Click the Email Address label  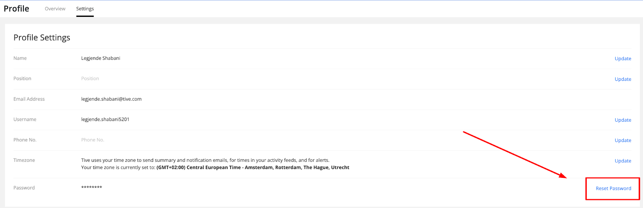pos(29,99)
